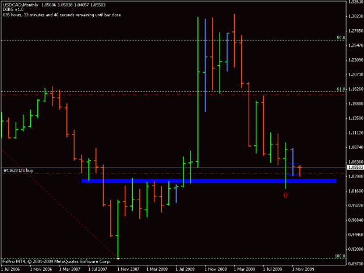Click the "1 Mar 2009" date label
This screenshot has width=364, height=273.
pos(245,269)
